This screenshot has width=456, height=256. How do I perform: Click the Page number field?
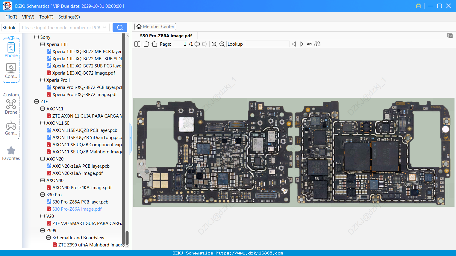click(x=180, y=44)
